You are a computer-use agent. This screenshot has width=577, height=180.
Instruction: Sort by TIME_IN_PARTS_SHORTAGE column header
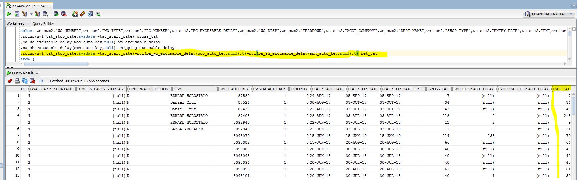click(100, 89)
